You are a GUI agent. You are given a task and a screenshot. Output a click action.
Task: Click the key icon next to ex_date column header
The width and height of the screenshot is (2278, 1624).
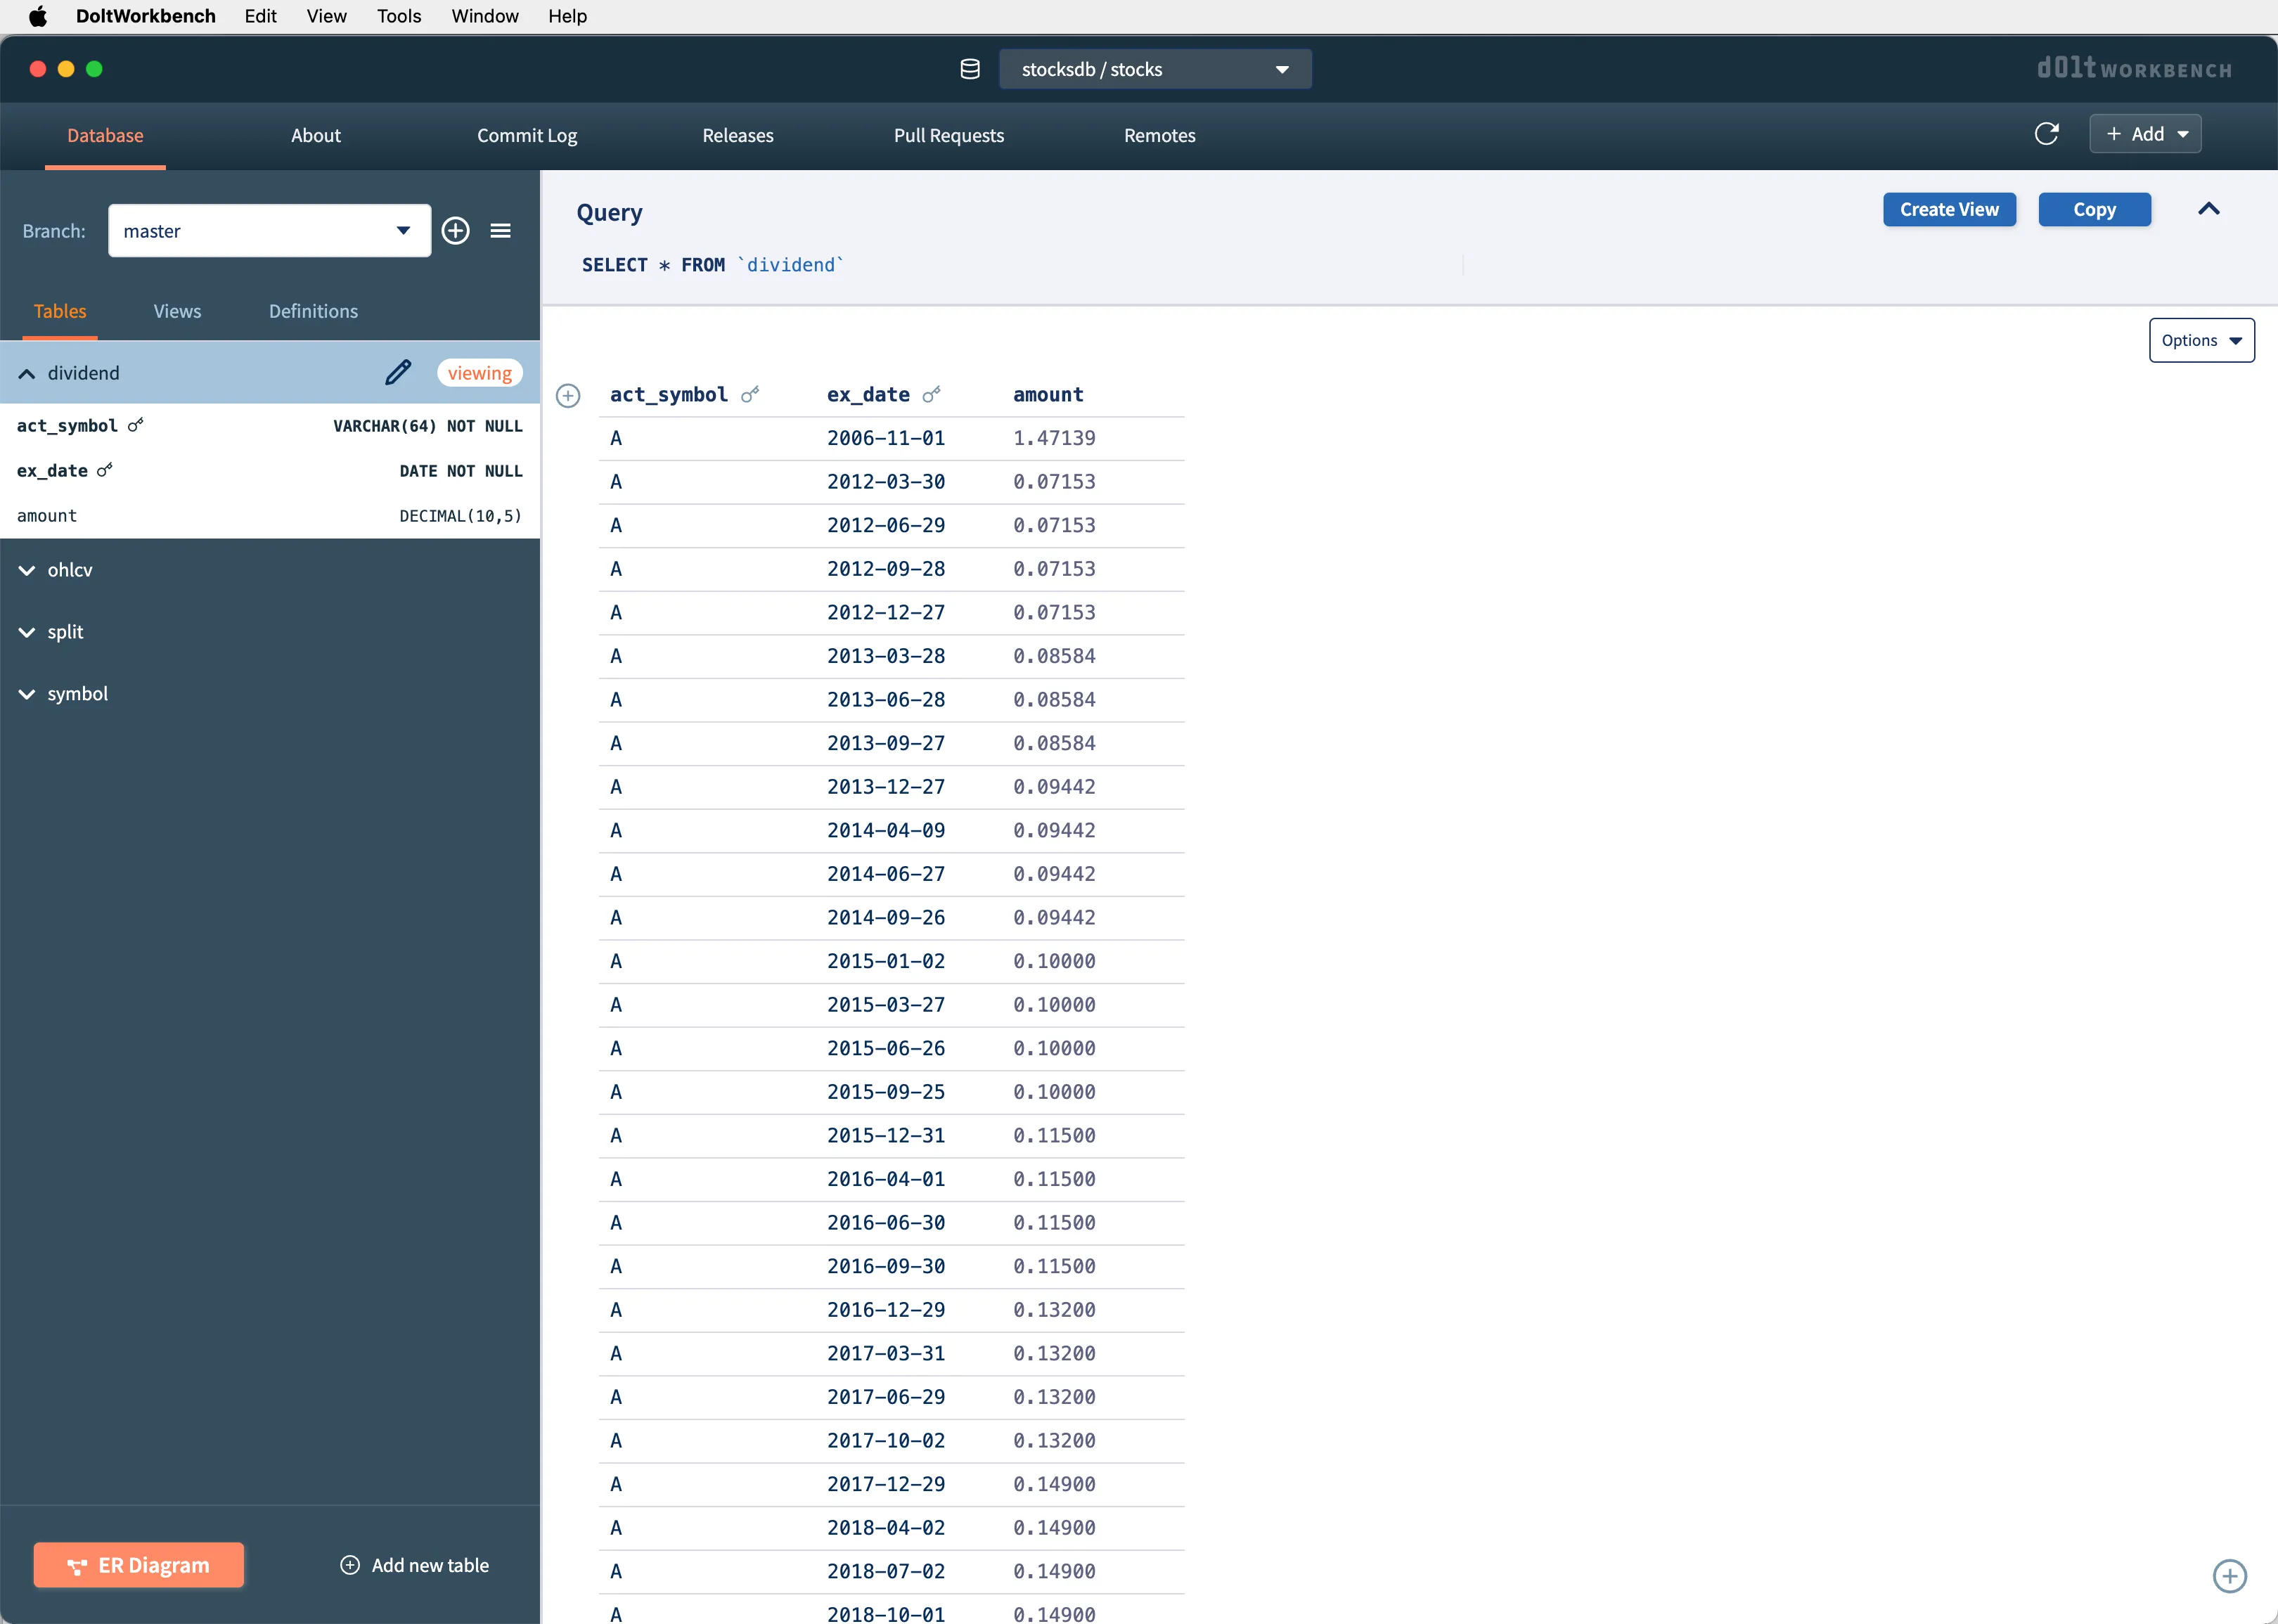tap(931, 395)
